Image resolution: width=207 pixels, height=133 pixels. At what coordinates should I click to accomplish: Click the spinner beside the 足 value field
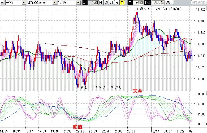tap(96, 3)
